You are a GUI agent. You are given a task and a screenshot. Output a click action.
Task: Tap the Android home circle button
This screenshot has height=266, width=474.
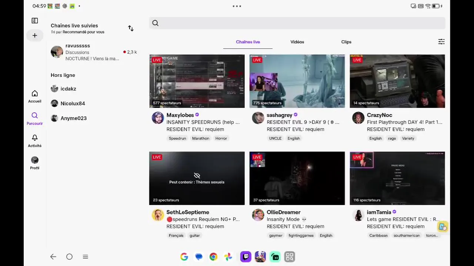point(69,257)
